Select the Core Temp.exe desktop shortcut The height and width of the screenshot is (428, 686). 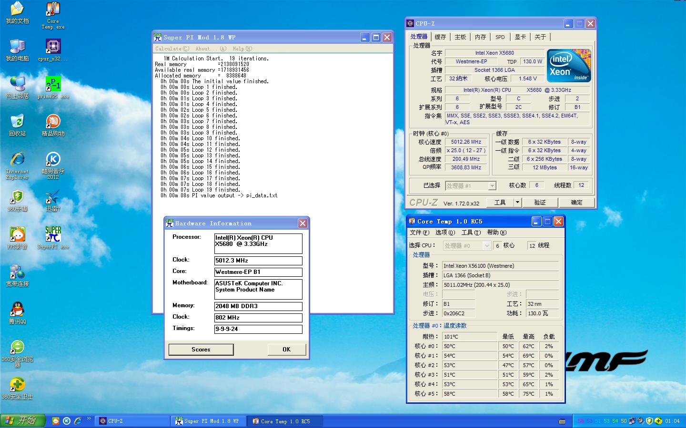tap(53, 16)
